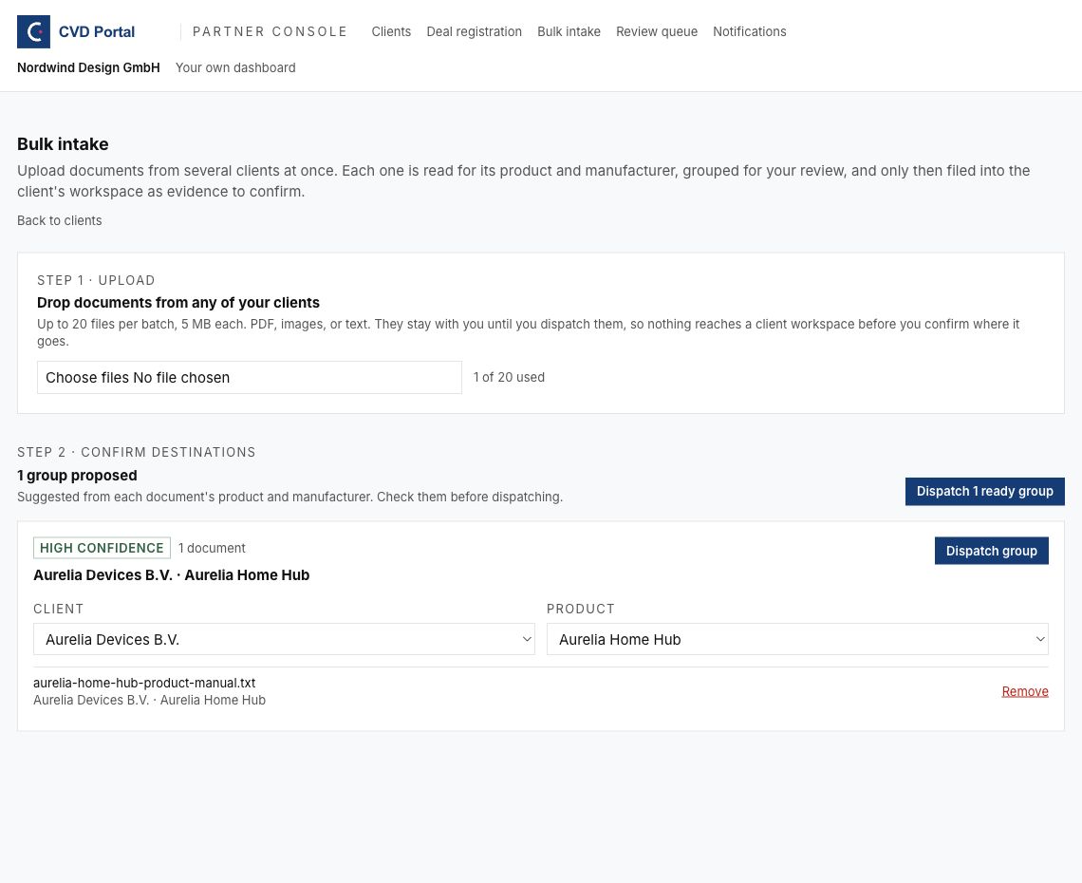Remove aurelia-home-hub-product-manual.txt from the group
The width and height of the screenshot is (1082, 883).
click(x=1025, y=692)
